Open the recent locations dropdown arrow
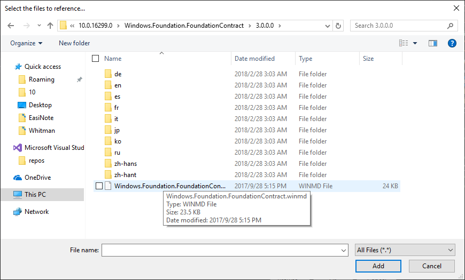This screenshot has height=280, width=465. pyautogui.click(x=39, y=26)
